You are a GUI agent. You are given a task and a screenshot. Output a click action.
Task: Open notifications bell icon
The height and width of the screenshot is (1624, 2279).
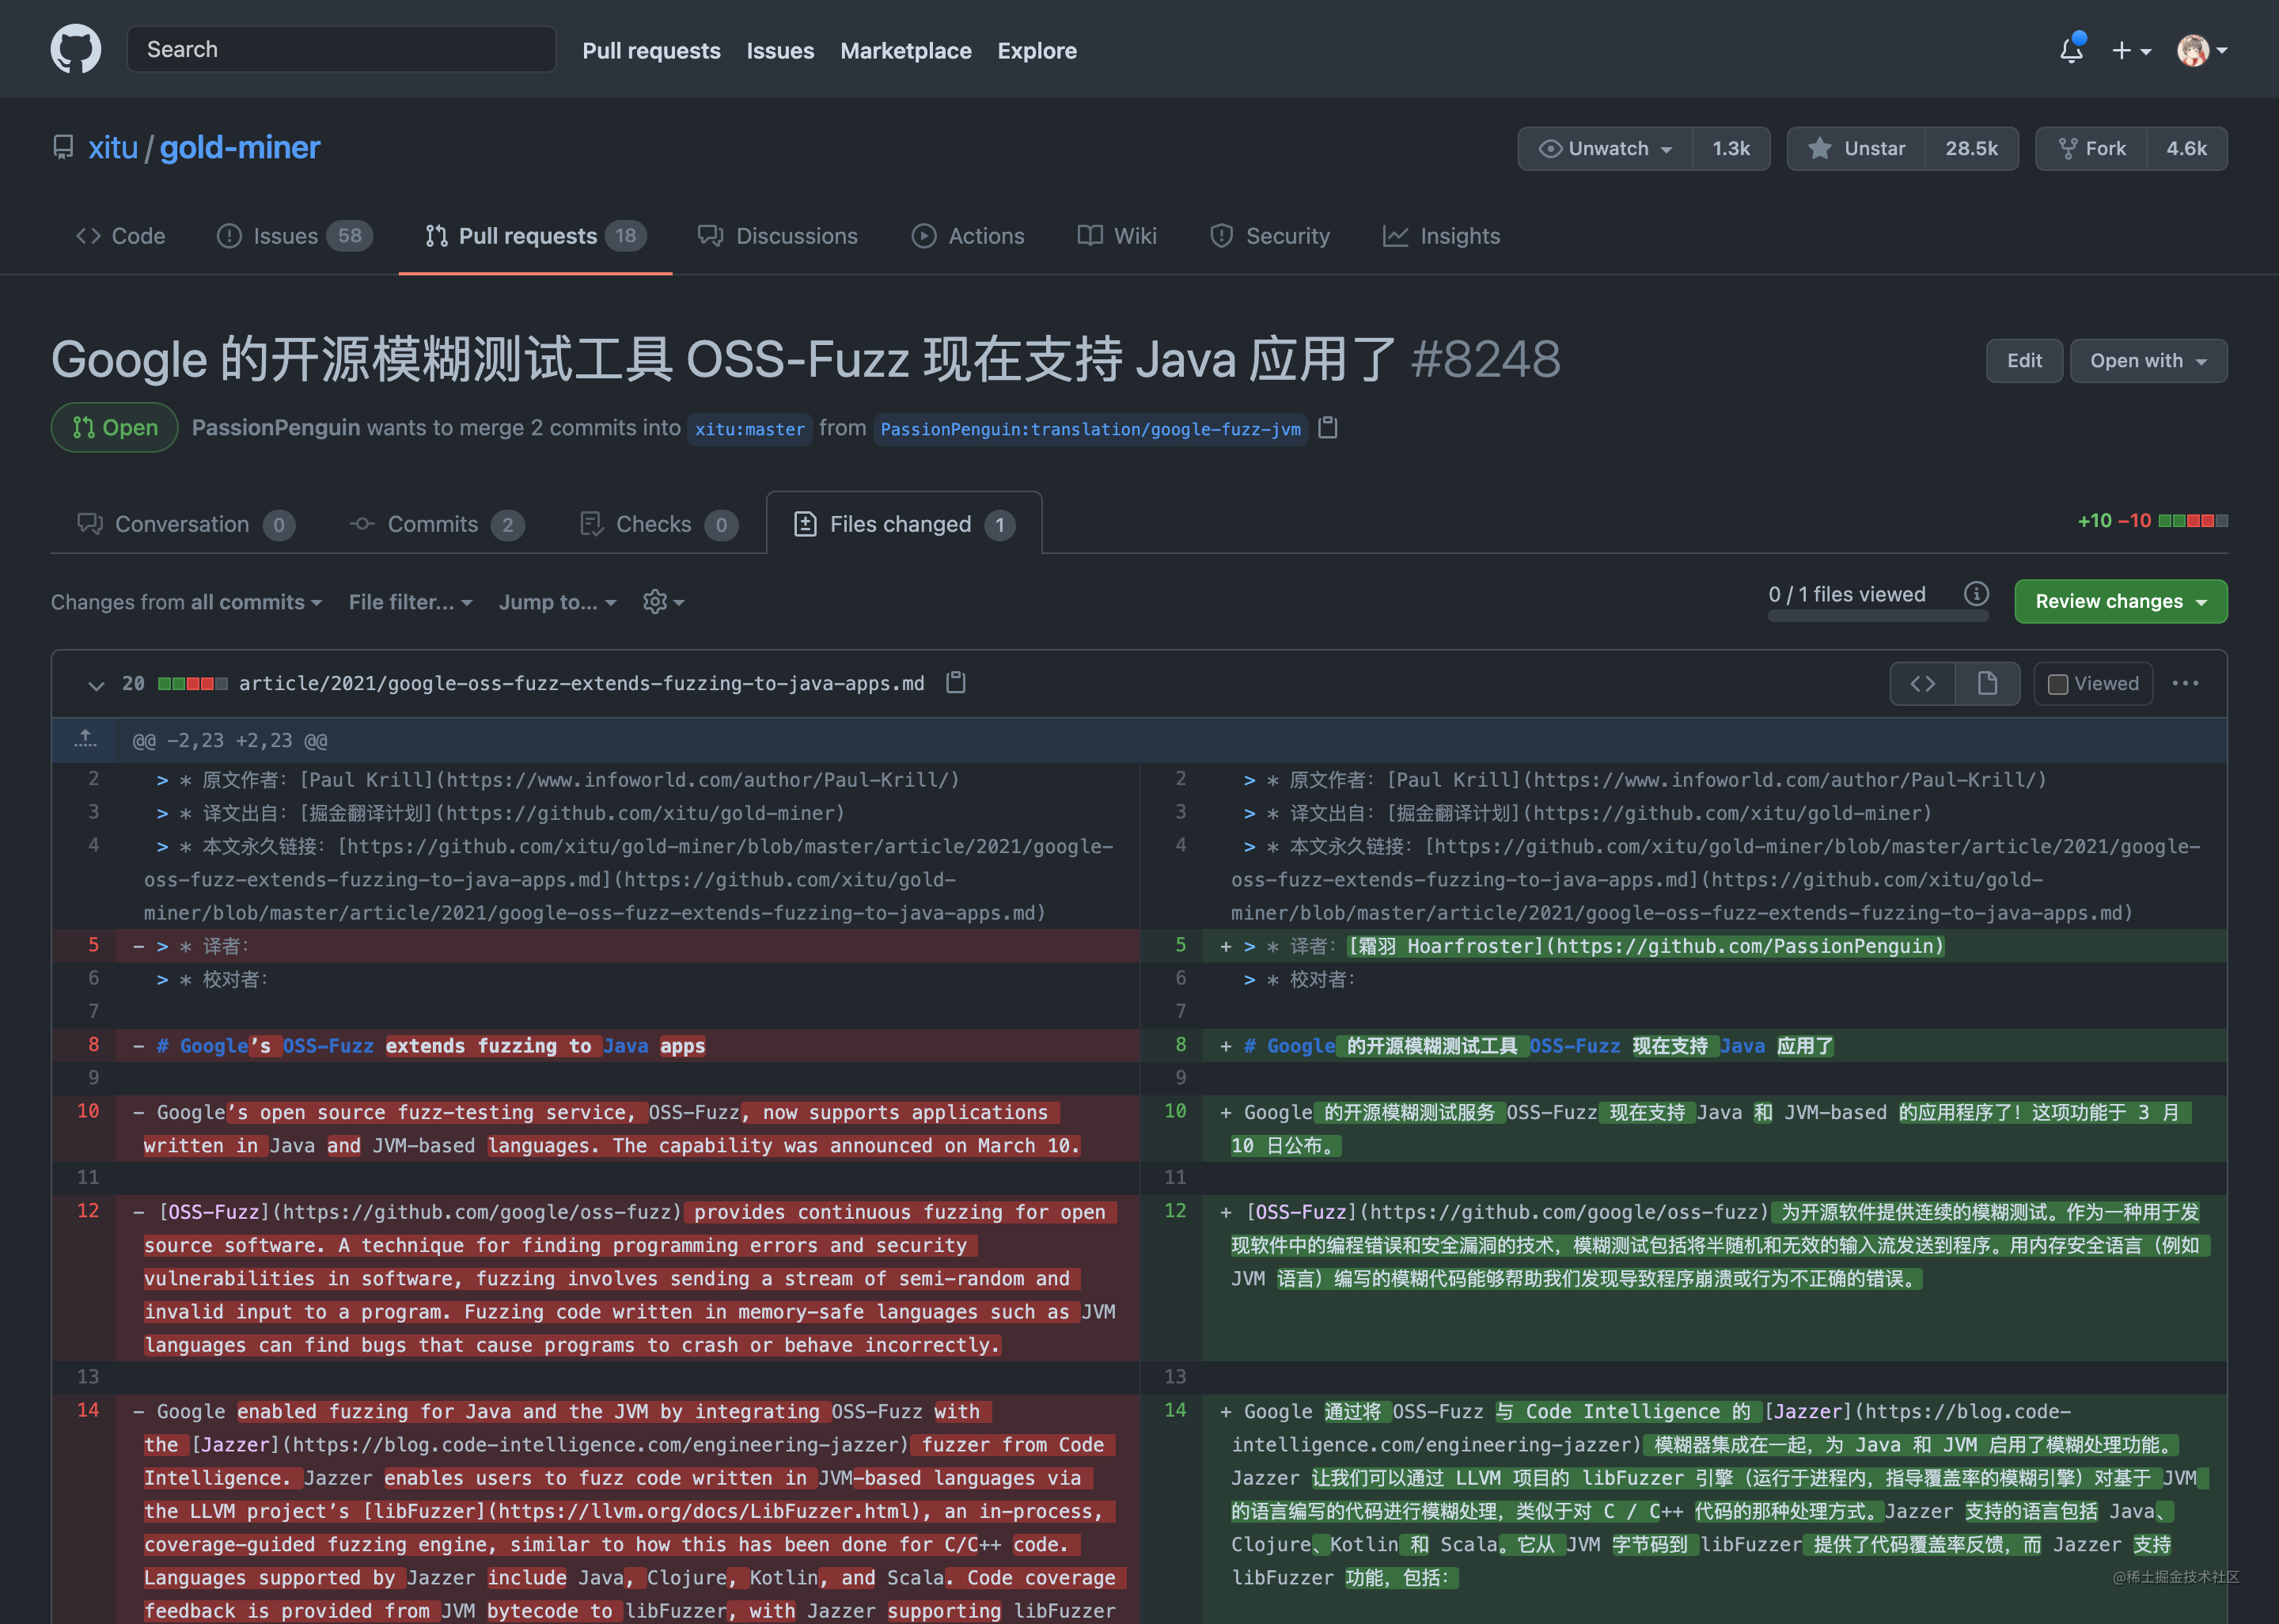coord(2071,49)
